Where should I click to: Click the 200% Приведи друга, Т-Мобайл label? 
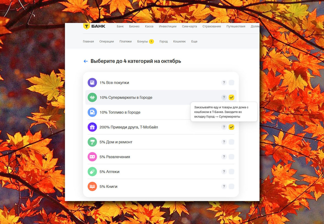click(129, 127)
